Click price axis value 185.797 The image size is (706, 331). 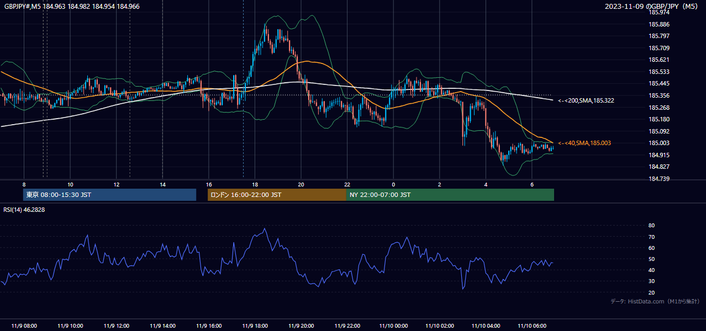pos(658,36)
